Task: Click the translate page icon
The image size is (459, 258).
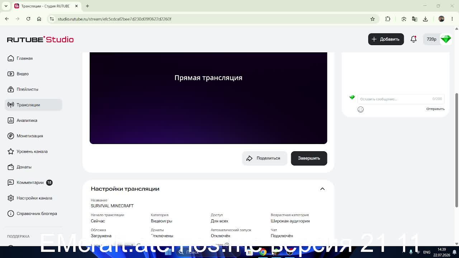Action: (415, 19)
